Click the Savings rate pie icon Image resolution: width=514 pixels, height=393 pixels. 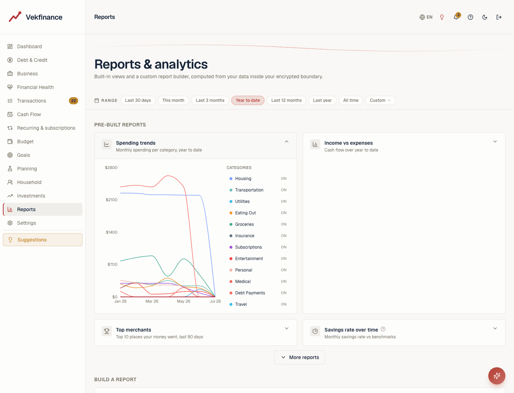coord(315,331)
